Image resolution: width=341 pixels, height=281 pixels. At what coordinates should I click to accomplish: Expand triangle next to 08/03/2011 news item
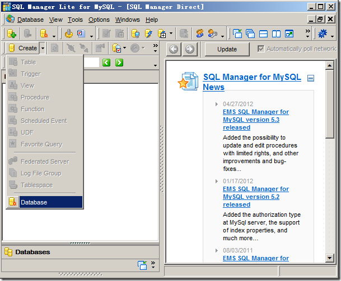[x=216, y=250]
